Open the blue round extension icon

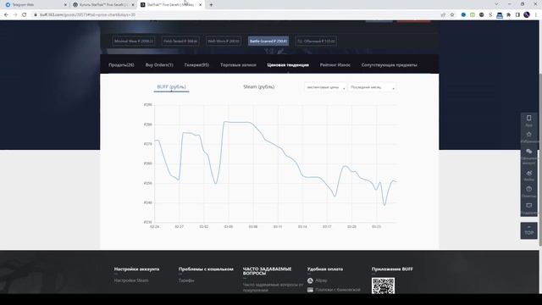pyautogui.click(x=463, y=15)
